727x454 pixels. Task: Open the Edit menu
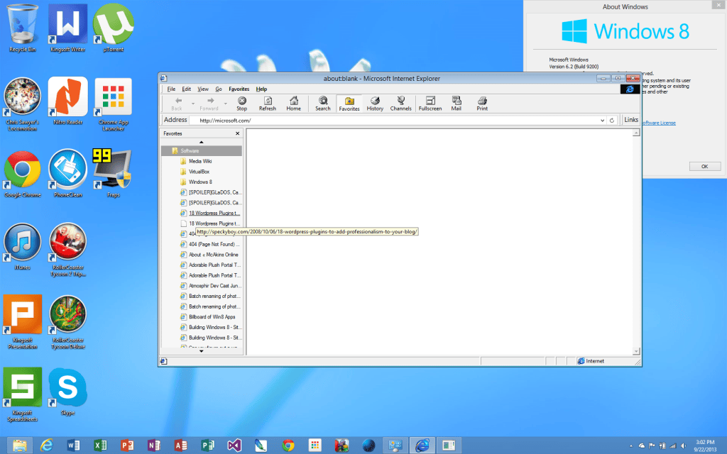pos(187,89)
